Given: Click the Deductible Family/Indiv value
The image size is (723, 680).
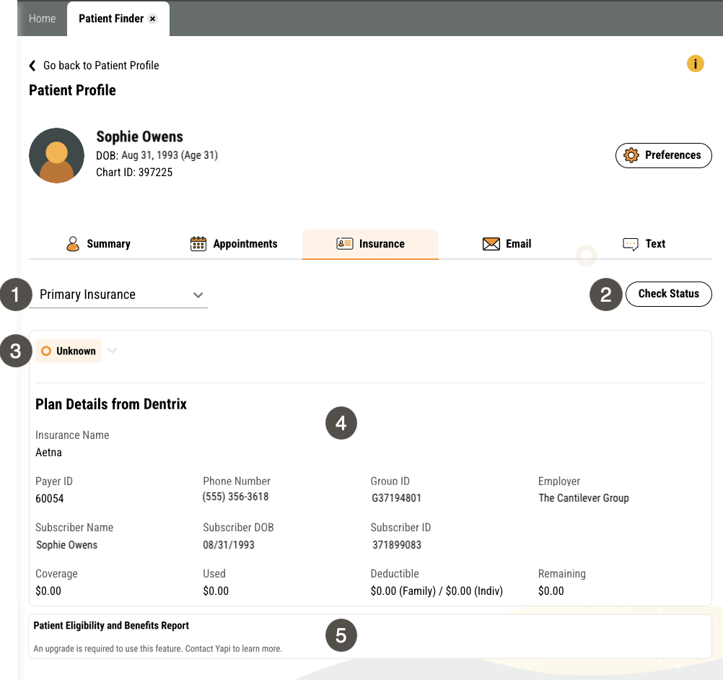Looking at the screenshot, I should coord(437,591).
